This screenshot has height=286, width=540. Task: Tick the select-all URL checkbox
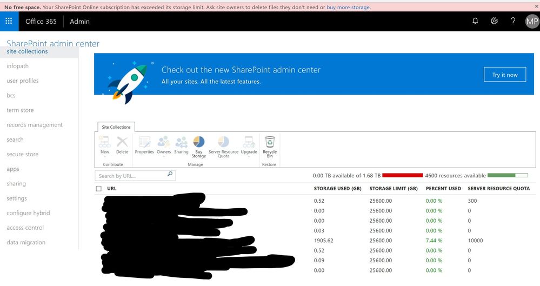pyautogui.click(x=99, y=189)
